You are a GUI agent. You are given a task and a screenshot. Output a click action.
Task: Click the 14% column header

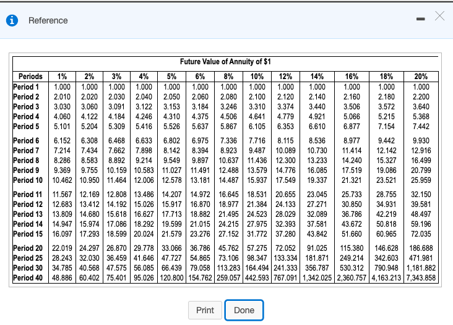pos(317,77)
